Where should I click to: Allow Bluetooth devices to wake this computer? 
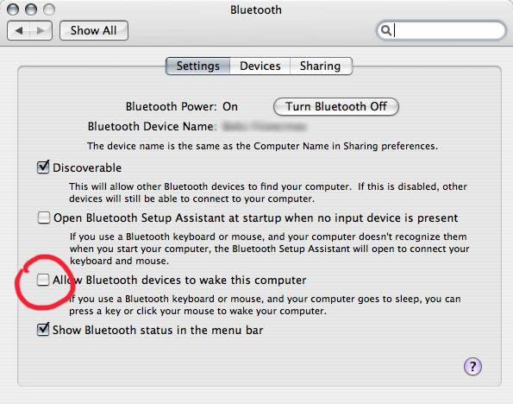tap(43, 280)
